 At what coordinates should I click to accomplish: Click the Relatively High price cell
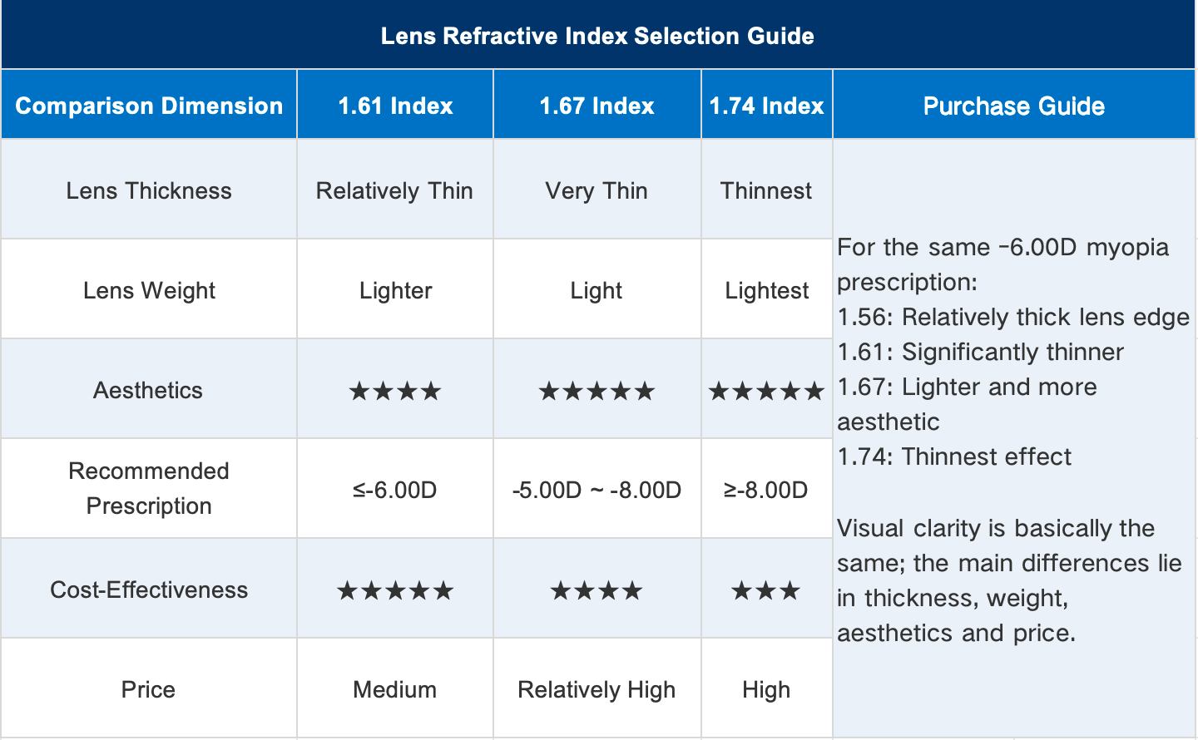click(597, 689)
